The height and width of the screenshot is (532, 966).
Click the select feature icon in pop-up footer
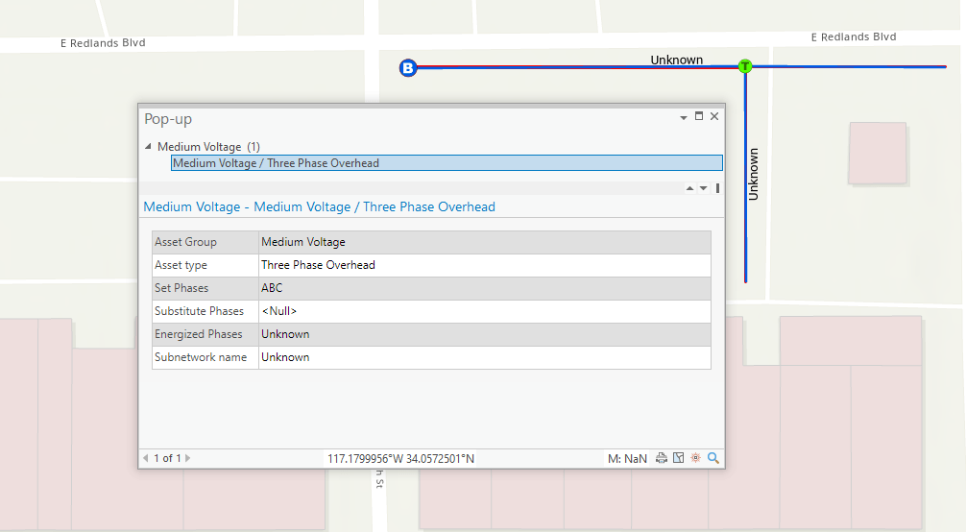tap(678, 458)
